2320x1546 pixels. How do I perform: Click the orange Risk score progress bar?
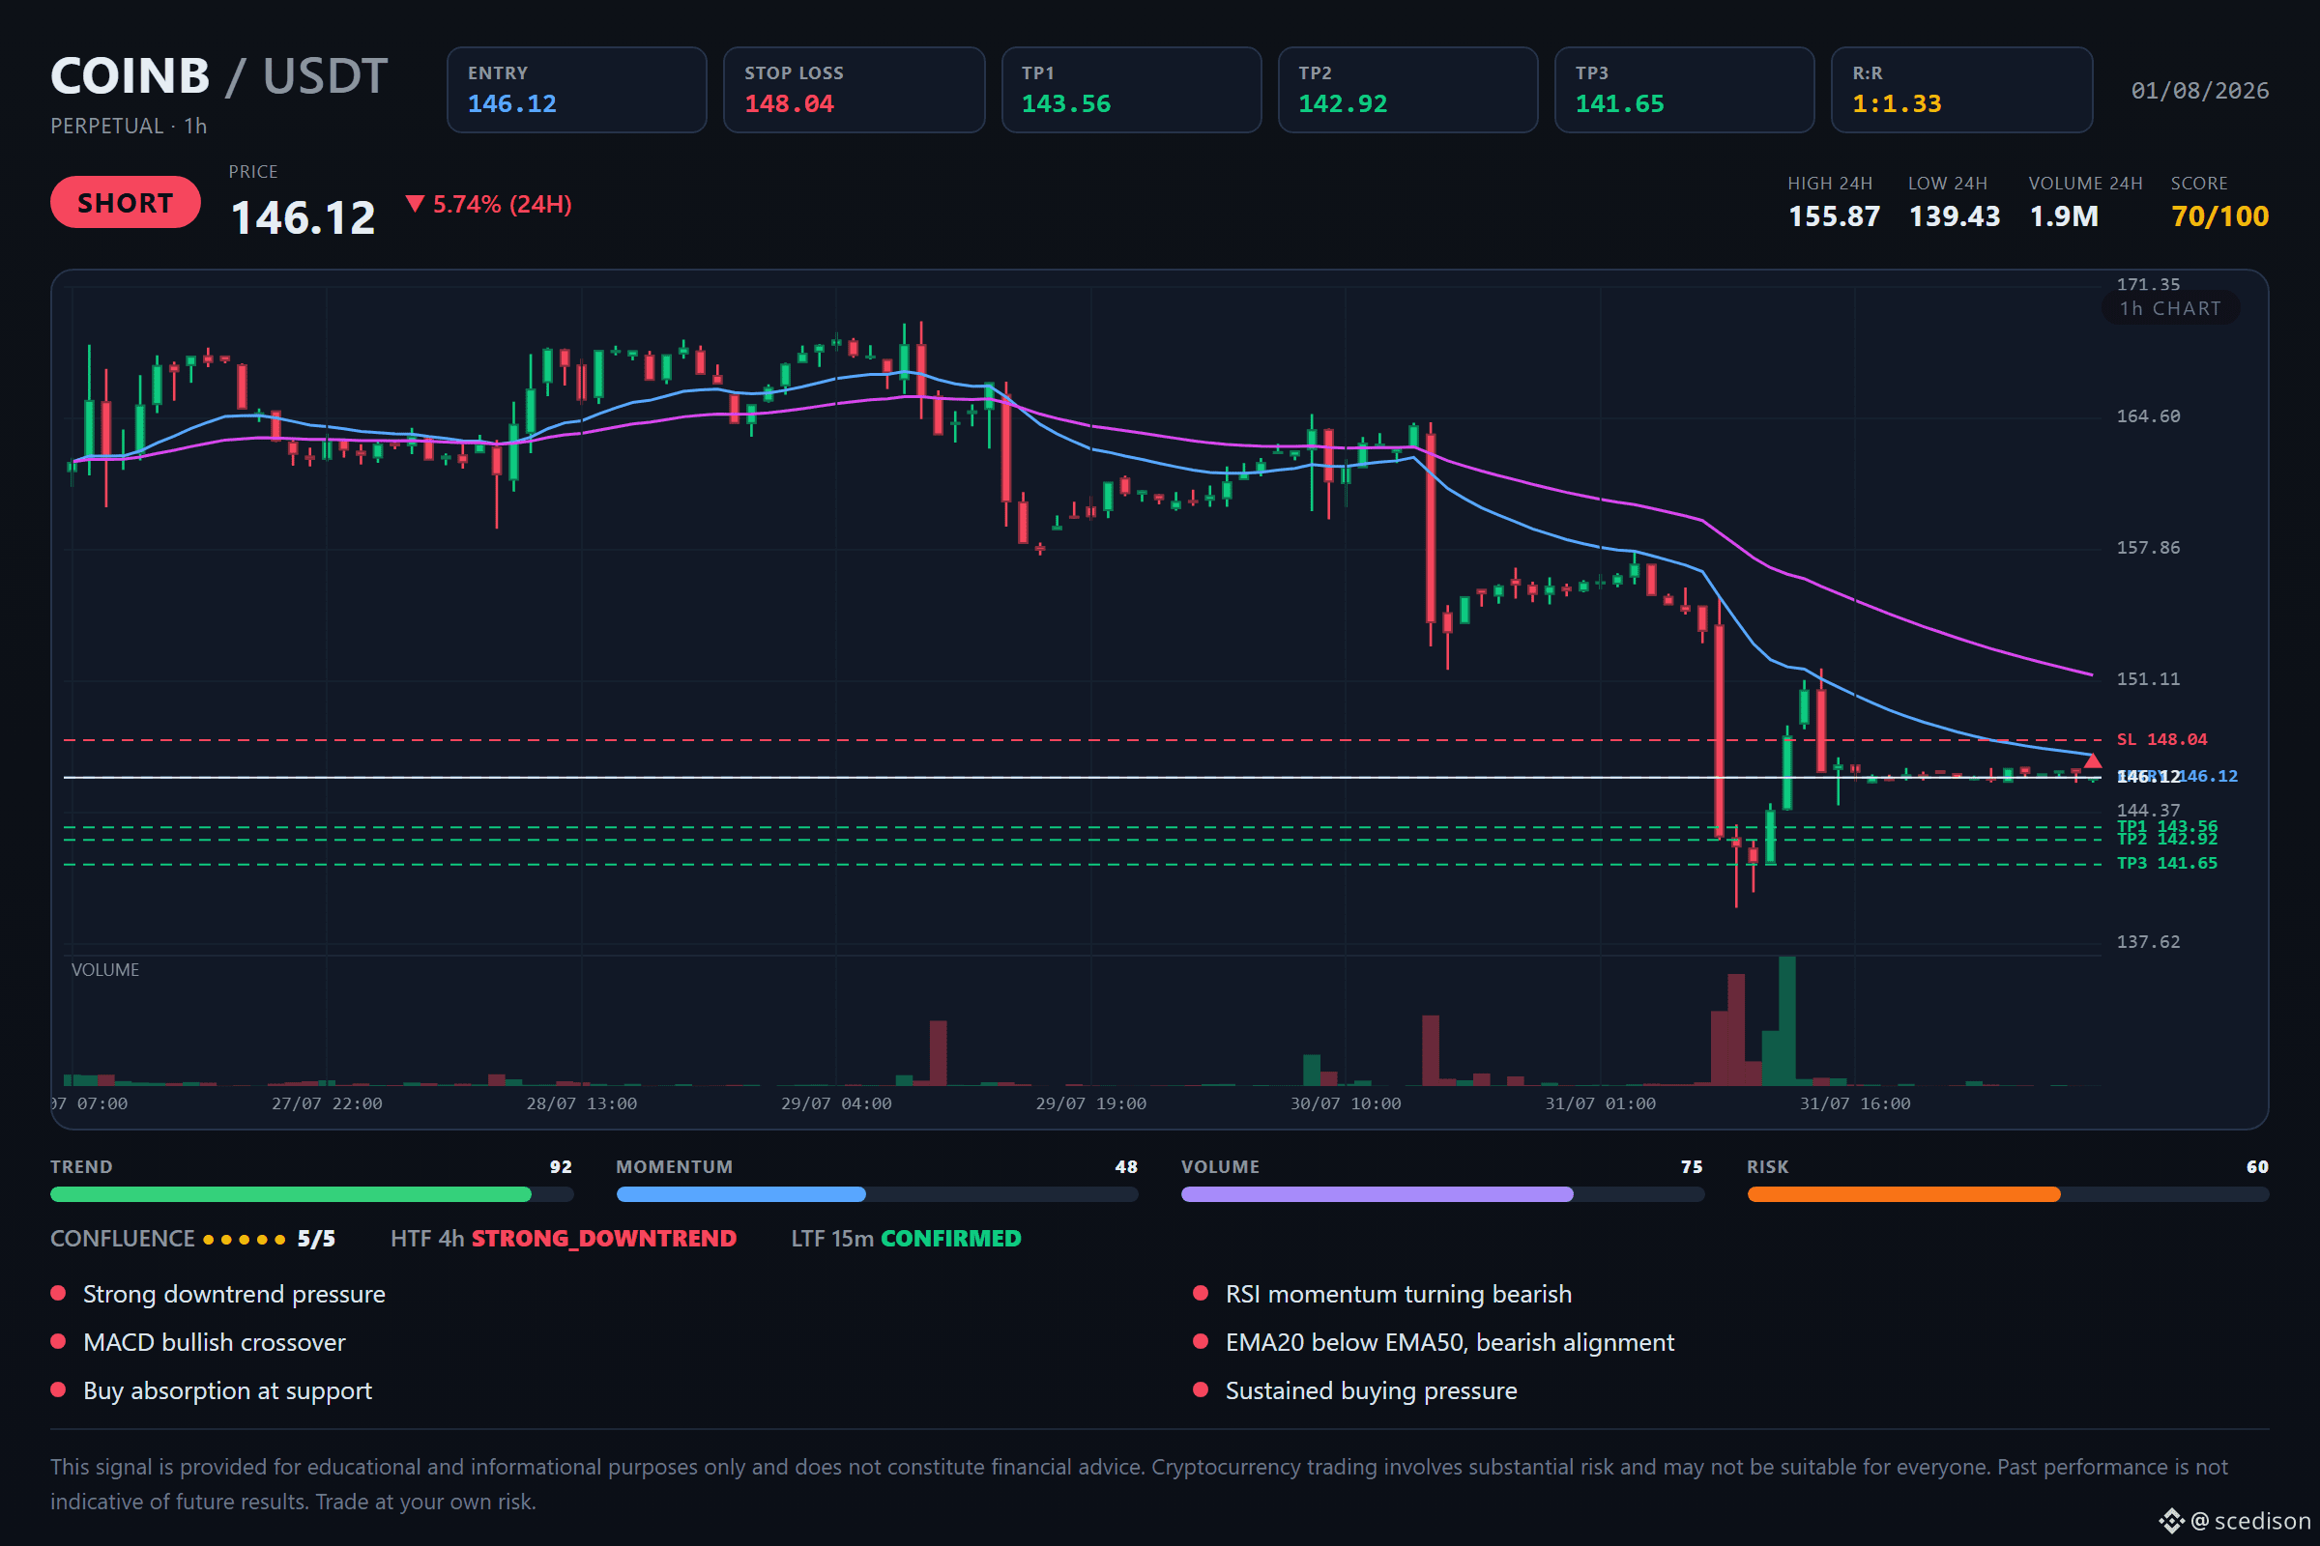(x=2009, y=1195)
